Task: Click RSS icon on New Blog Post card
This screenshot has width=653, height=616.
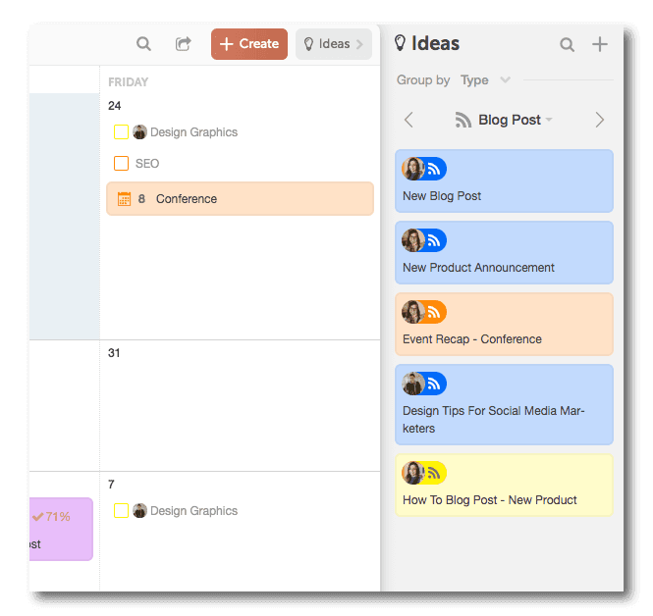Action: pyautogui.click(x=434, y=169)
